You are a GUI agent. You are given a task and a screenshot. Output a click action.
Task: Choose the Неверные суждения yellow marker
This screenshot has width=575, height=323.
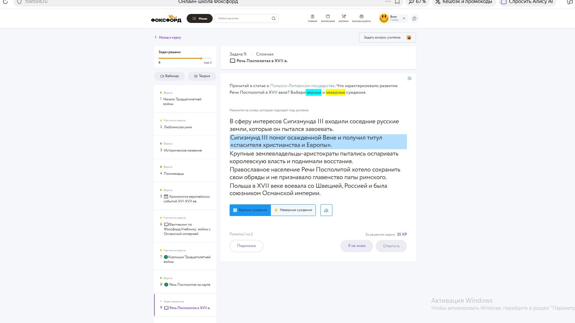293,210
